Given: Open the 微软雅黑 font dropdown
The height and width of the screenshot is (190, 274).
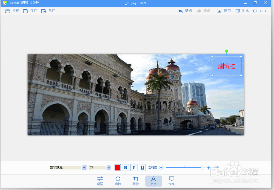Looking at the screenshot, I should click(67, 167).
